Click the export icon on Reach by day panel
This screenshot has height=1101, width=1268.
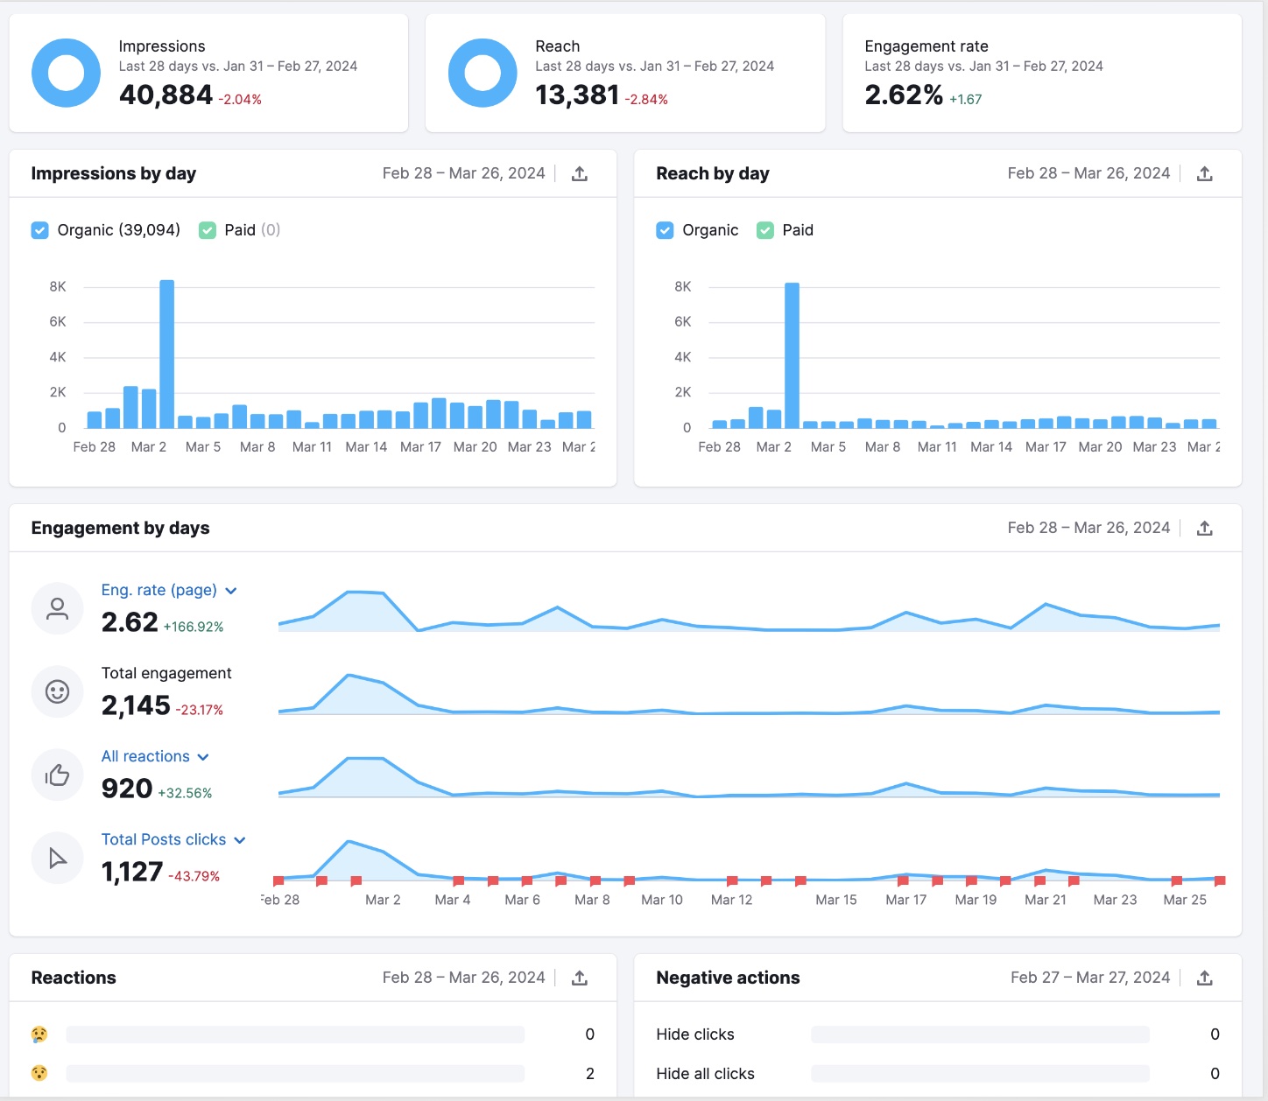click(x=1205, y=173)
